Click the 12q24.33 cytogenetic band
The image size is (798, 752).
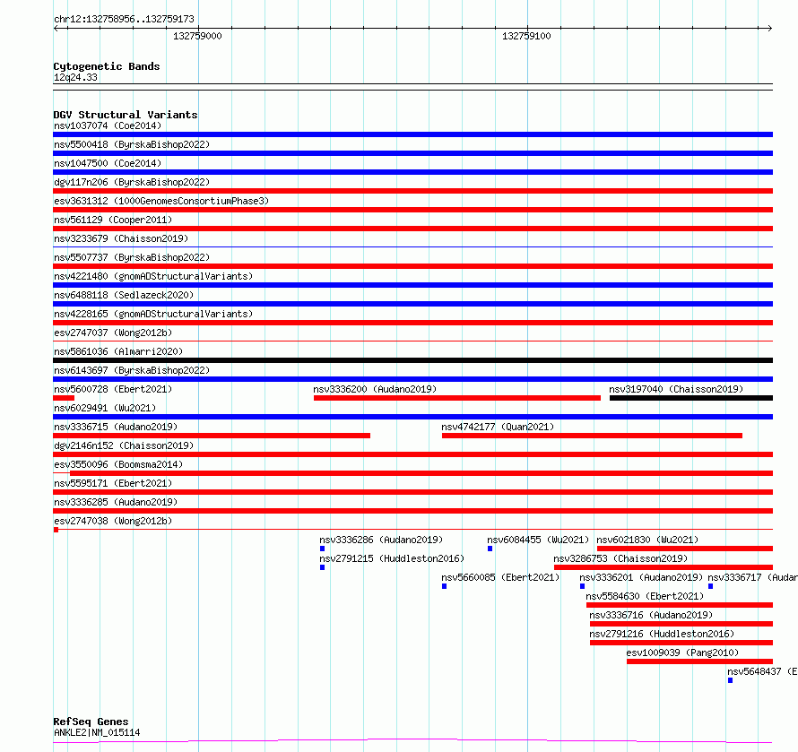pos(412,87)
